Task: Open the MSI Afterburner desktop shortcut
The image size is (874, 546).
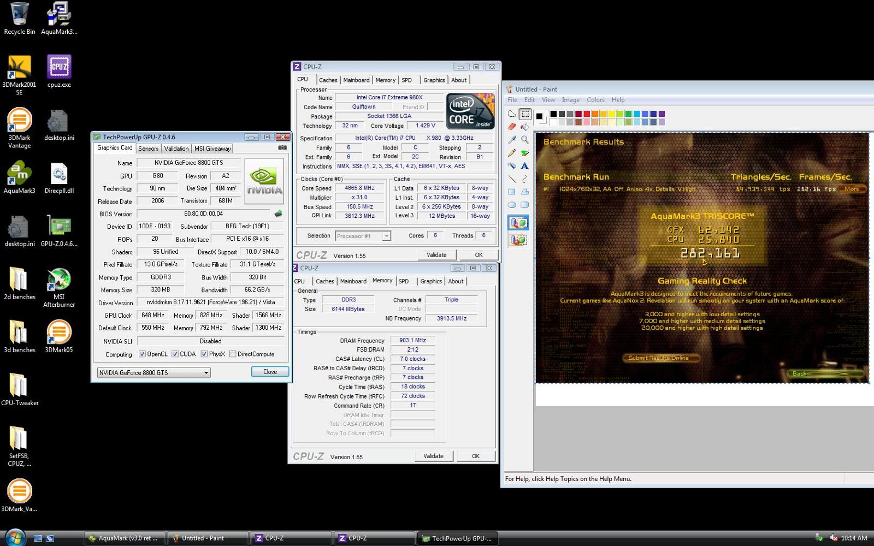Action: point(59,288)
